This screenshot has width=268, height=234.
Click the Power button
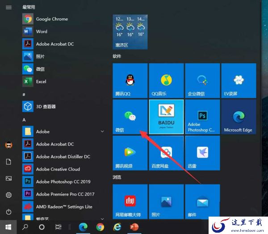[x=8, y=212]
